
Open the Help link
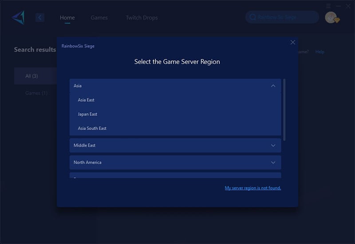point(319,51)
